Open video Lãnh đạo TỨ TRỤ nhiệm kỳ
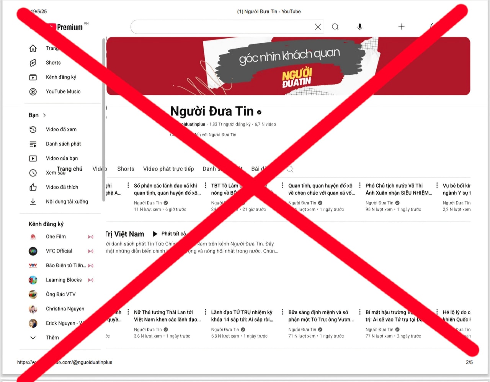The width and height of the screenshot is (490, 382). pyautogui.click(x=242, y=316)
